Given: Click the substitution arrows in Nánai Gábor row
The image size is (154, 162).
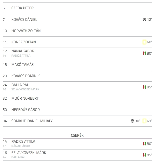Looking at the screenshot, I should click(x=144, y=53).
